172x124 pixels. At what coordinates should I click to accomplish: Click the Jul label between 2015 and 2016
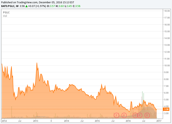click(113, 121)
